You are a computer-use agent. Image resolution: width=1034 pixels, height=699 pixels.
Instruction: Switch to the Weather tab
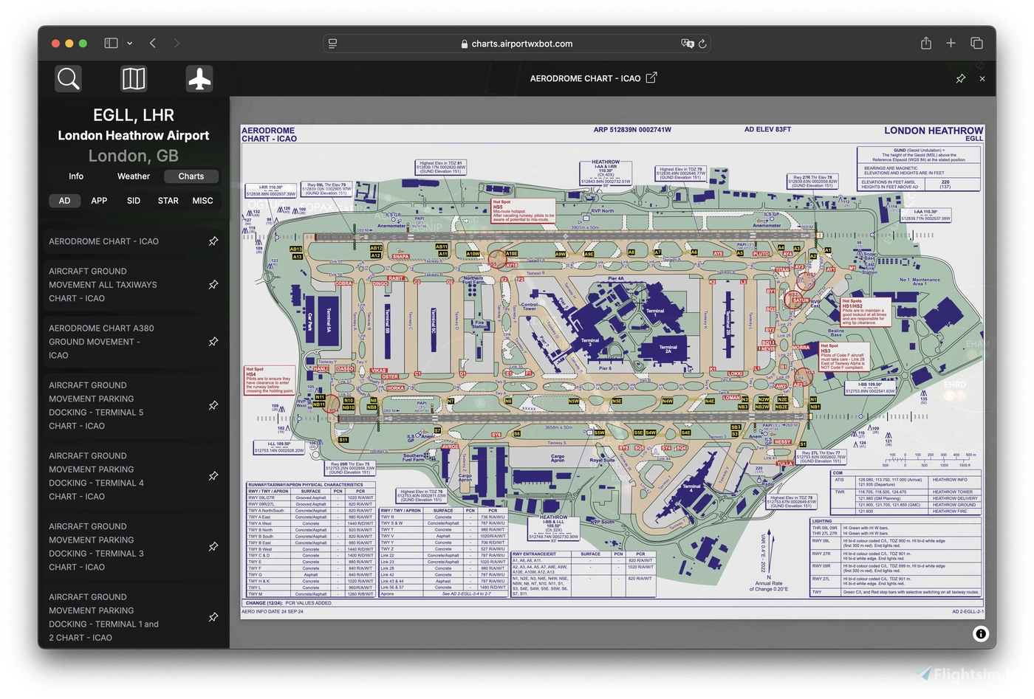pyautogui.click(x=133, y=176)
